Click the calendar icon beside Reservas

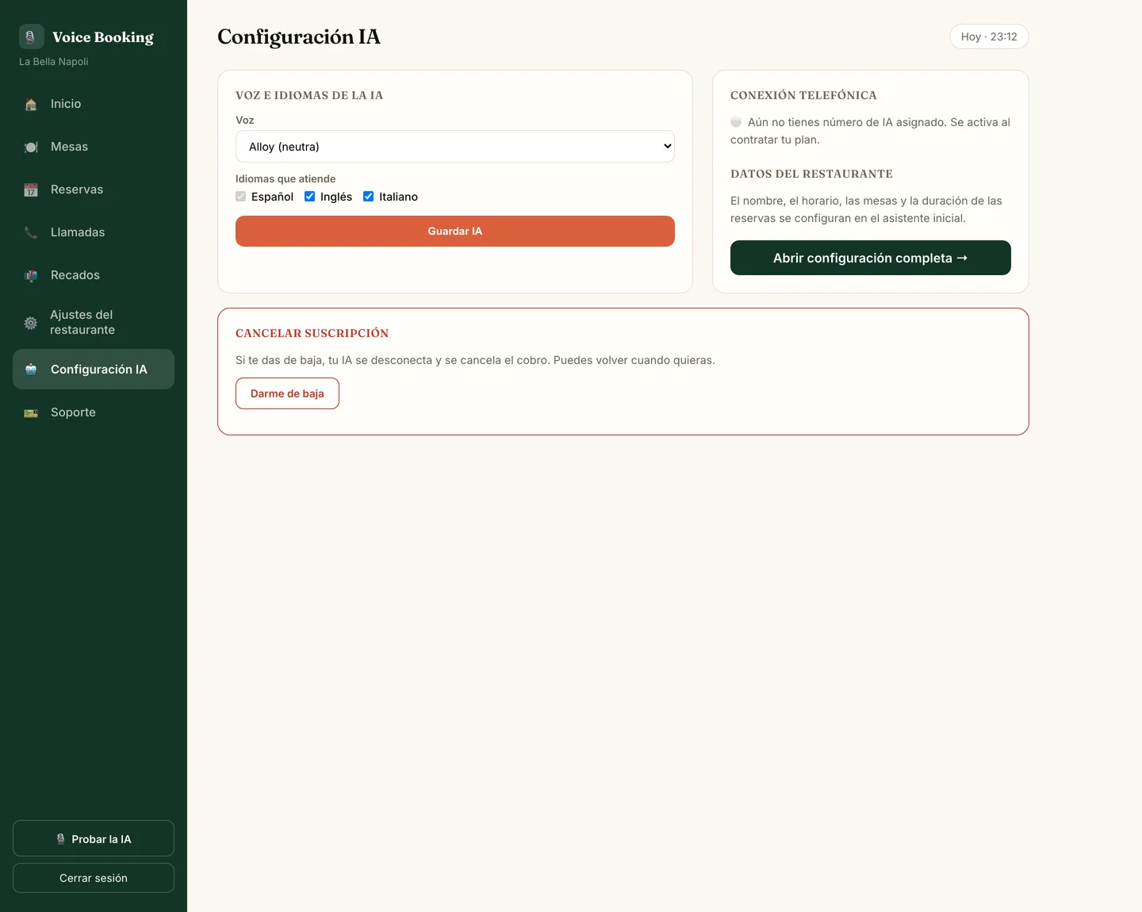pyautogui.click(x=31, y=190)
